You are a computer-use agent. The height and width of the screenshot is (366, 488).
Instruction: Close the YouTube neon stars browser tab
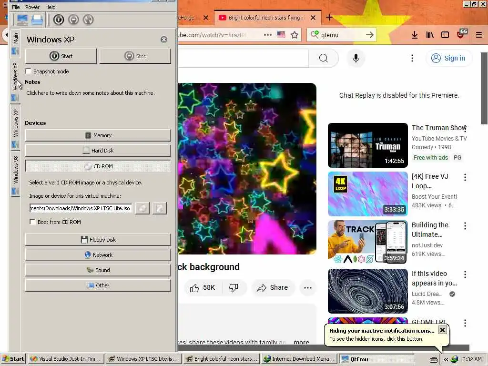pyautogui.click(x=313, y=18)
